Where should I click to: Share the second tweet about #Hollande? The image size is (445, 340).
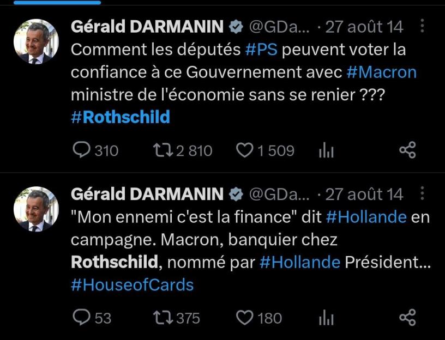(407, 317)
